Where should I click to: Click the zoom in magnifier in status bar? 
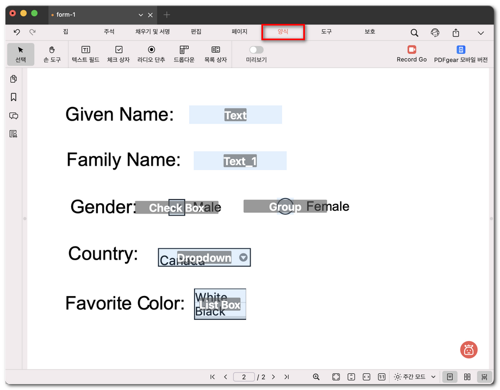316,377
